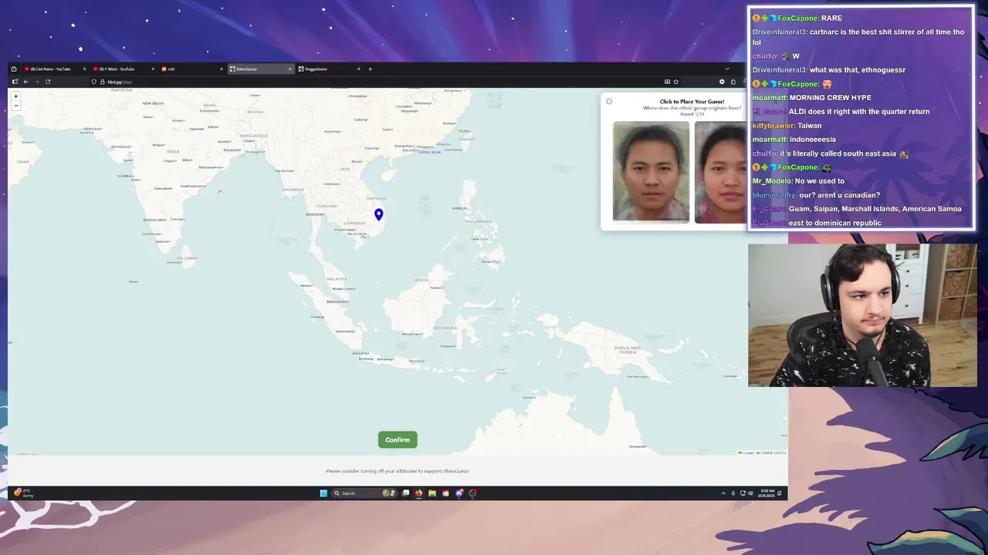Open the clock and date in taskbar
988x555 pixels.
pos(766,493)
